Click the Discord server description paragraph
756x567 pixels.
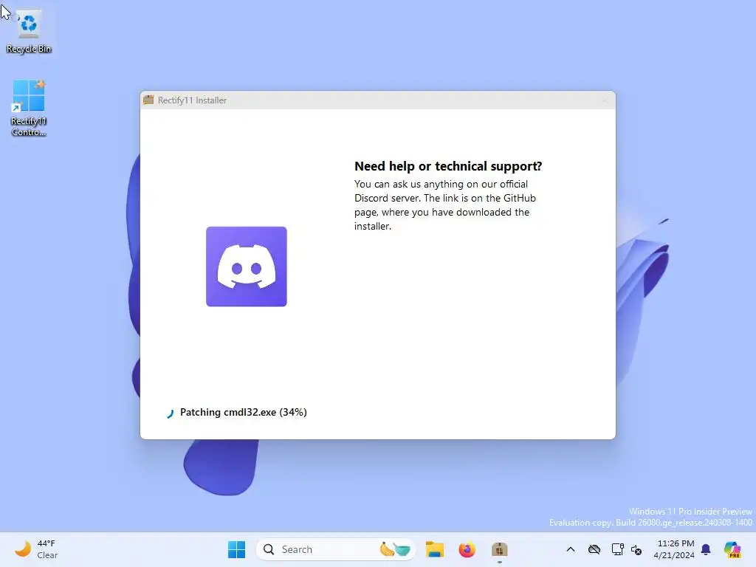tap(445, 205)
